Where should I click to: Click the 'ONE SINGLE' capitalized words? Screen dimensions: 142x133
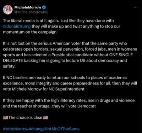tap(121, 55)
